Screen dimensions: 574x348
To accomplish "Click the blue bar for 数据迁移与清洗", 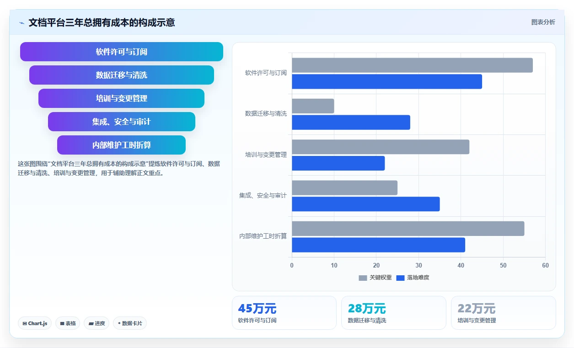I will pyautogui.click(x=351, y=123).
